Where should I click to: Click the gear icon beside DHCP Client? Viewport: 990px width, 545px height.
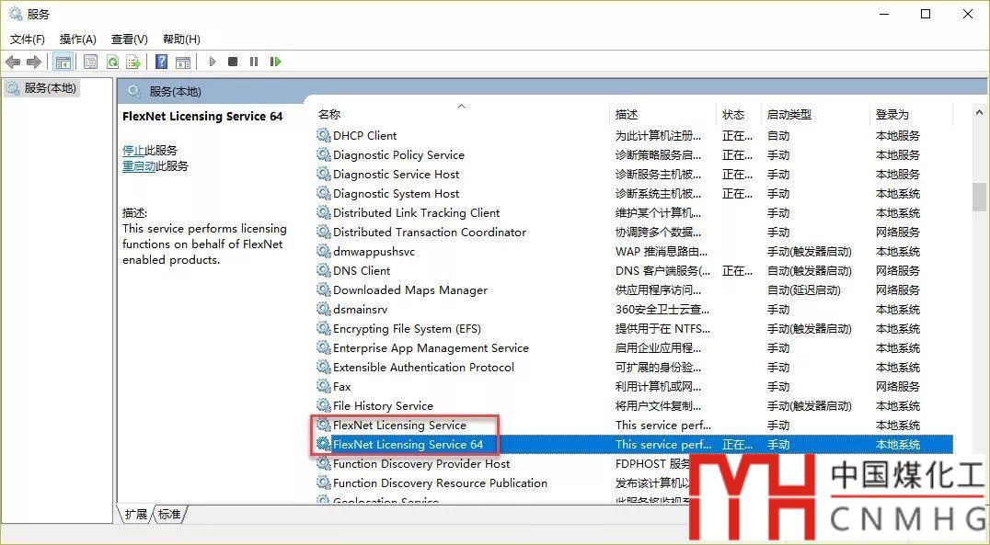(324, 135)
